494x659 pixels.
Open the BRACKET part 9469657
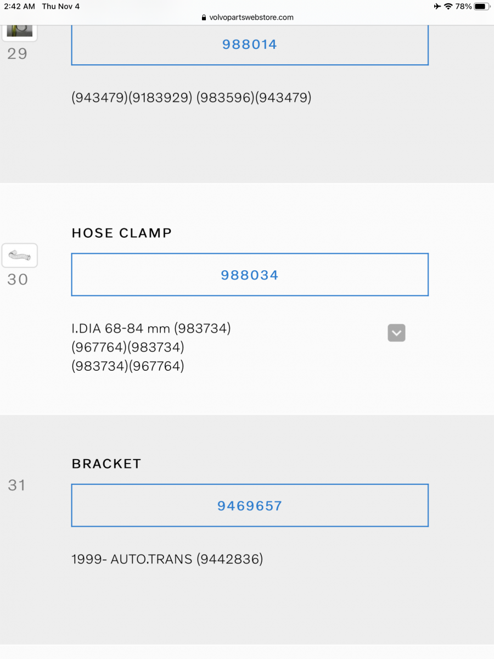pos(250,505)
